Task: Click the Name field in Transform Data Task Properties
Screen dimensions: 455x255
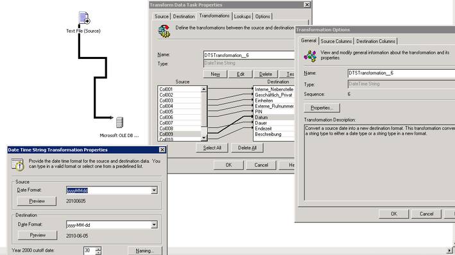Action: click(x=249, y=55)
